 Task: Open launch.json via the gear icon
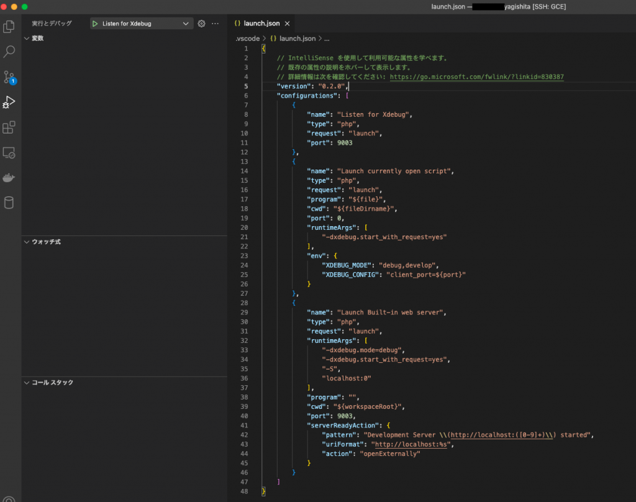point(201,24)
